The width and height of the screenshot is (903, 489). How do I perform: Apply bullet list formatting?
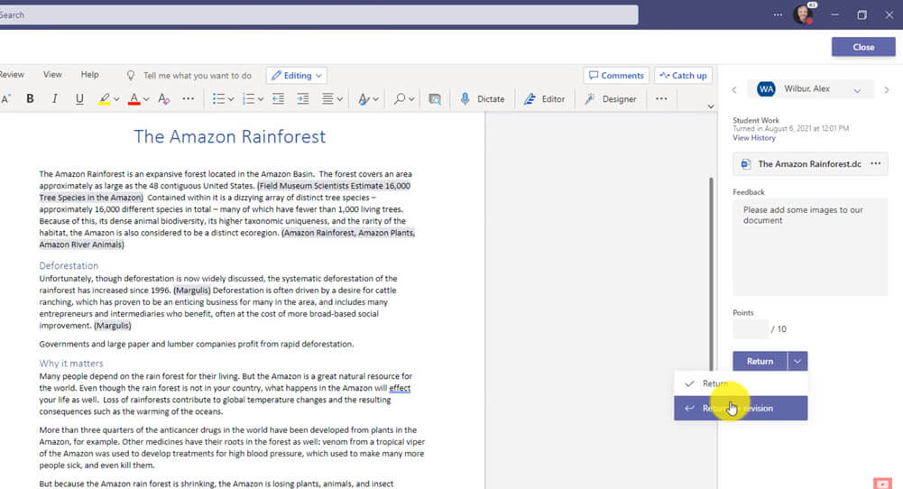(218, 99)
